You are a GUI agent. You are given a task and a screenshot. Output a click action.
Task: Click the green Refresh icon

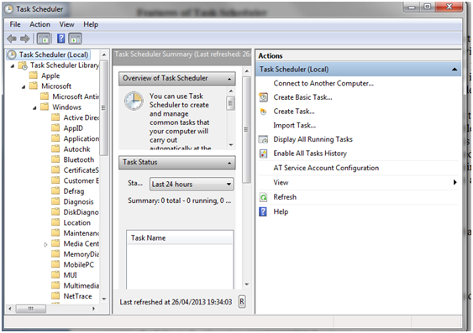(263, 197)
